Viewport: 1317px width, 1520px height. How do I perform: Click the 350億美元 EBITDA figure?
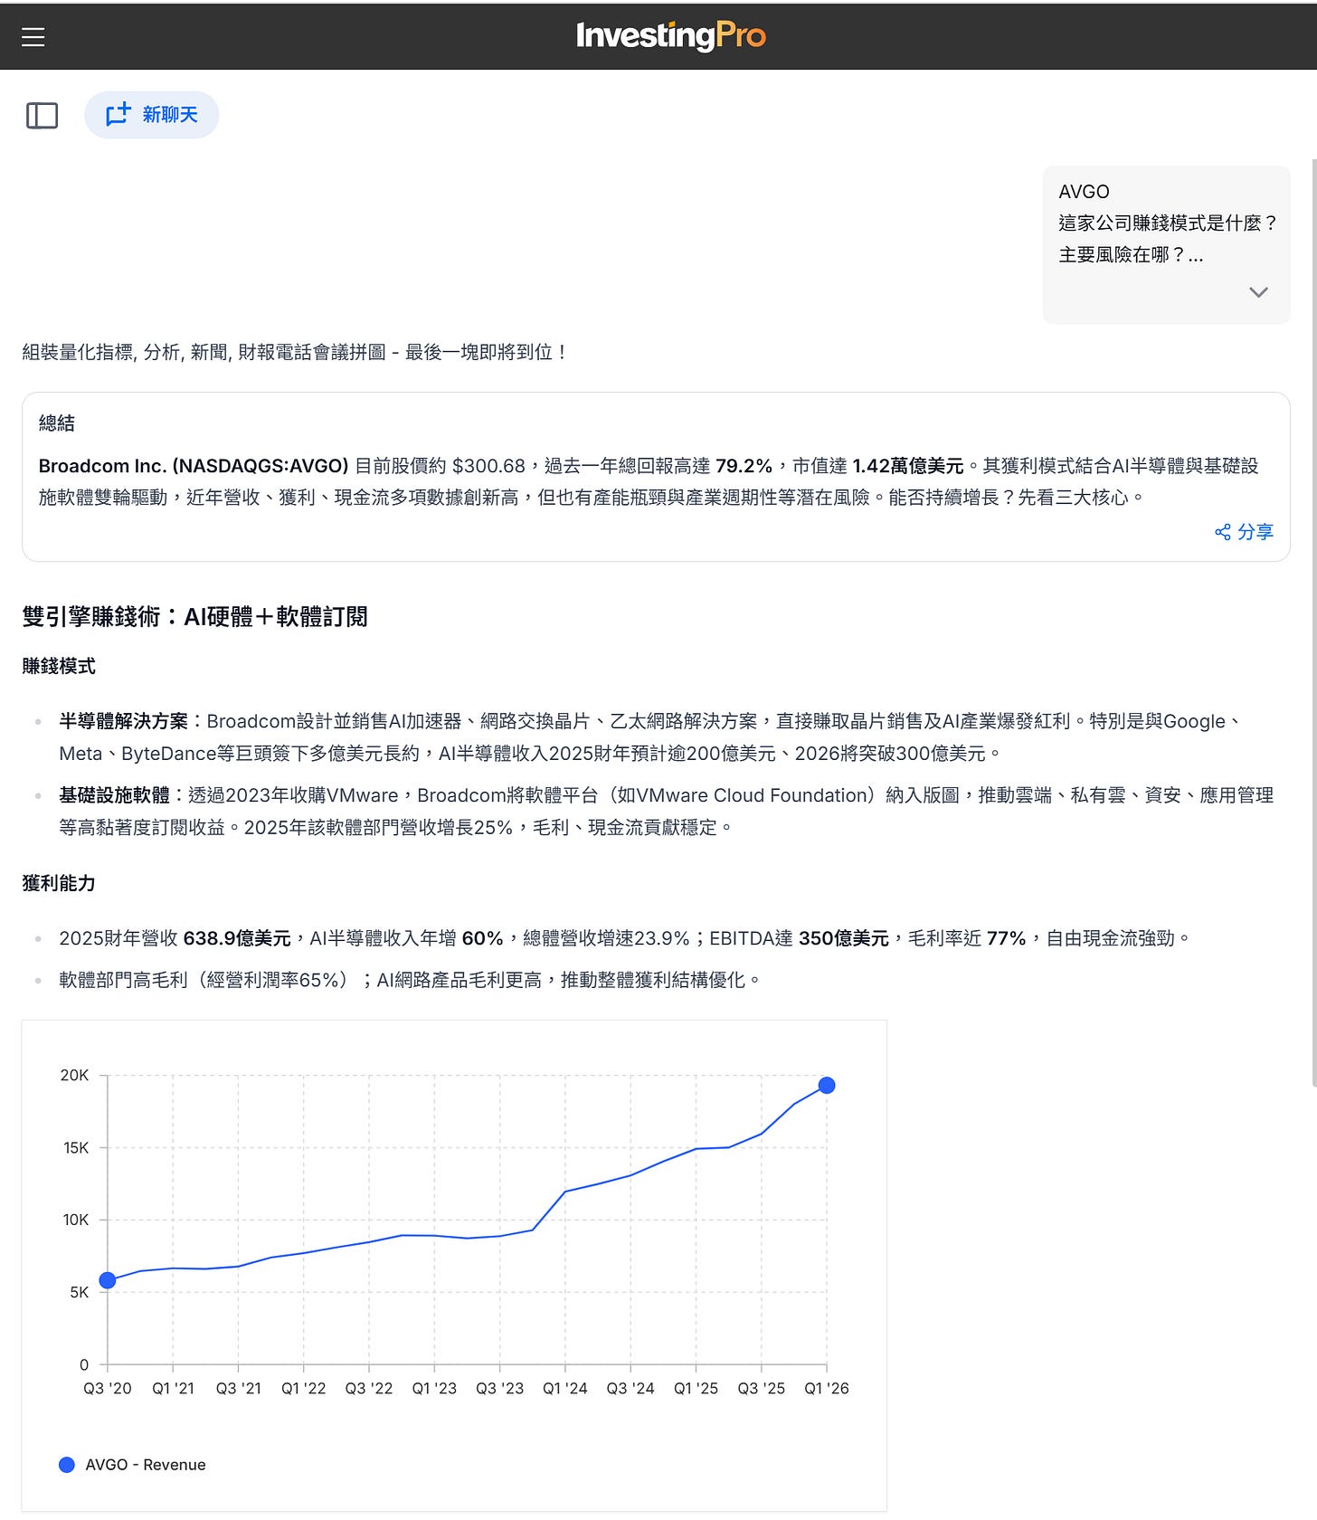pyautogui.click(x=844, y=938)
